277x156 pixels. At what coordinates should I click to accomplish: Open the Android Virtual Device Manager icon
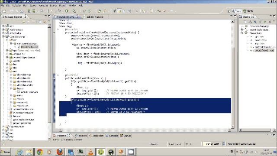34,11
